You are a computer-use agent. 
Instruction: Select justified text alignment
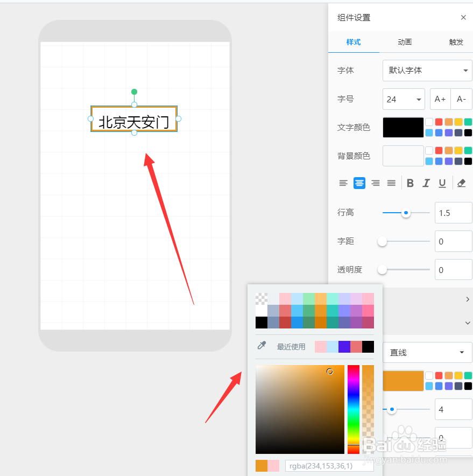391,183
